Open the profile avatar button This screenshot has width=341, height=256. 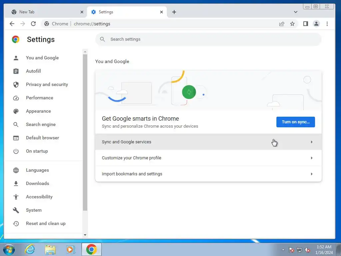pos(316,24)
